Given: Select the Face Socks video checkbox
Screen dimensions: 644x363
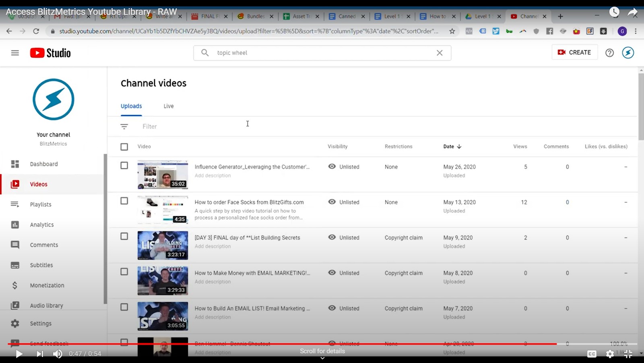Looking at the screenshot, I should [124, 201].
